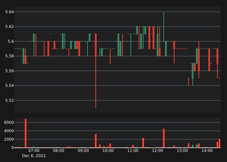Click the 5.6 price axis label
Screen dimensions: 227x162
tap(11, 41)
